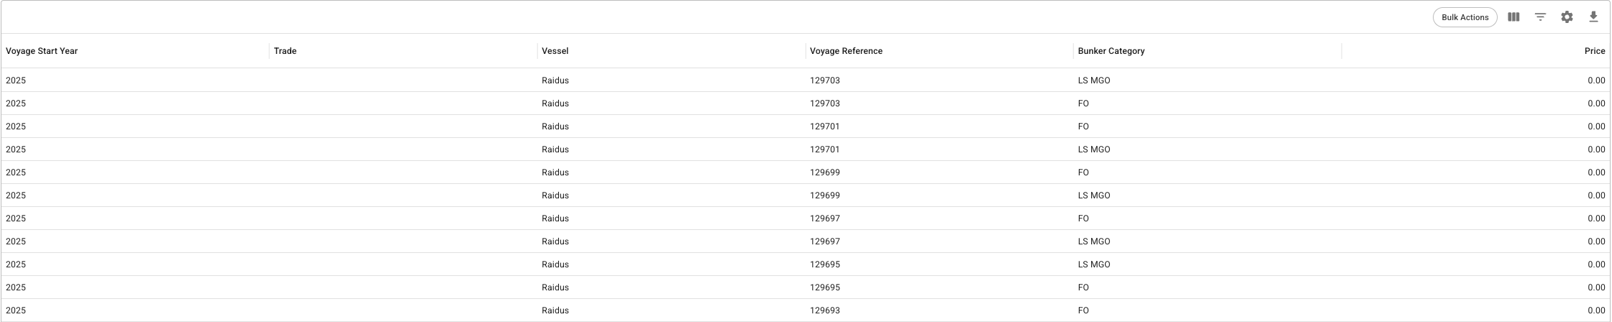Viewport: 1612px width, 322px height.
Task: Click empty Trade cell in first row
Action: (403, 80)
